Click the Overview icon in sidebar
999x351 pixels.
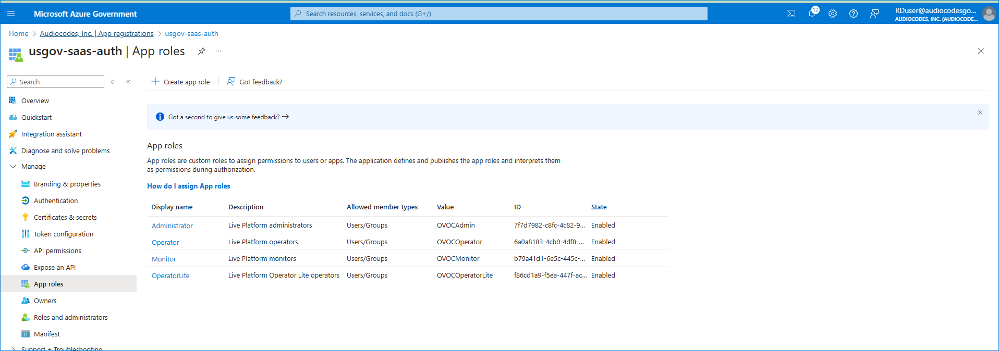point(13,101)
